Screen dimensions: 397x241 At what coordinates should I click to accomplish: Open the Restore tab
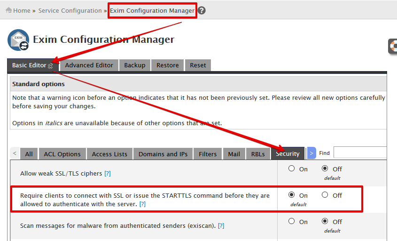pyautogui.click(x=168, y=65)
